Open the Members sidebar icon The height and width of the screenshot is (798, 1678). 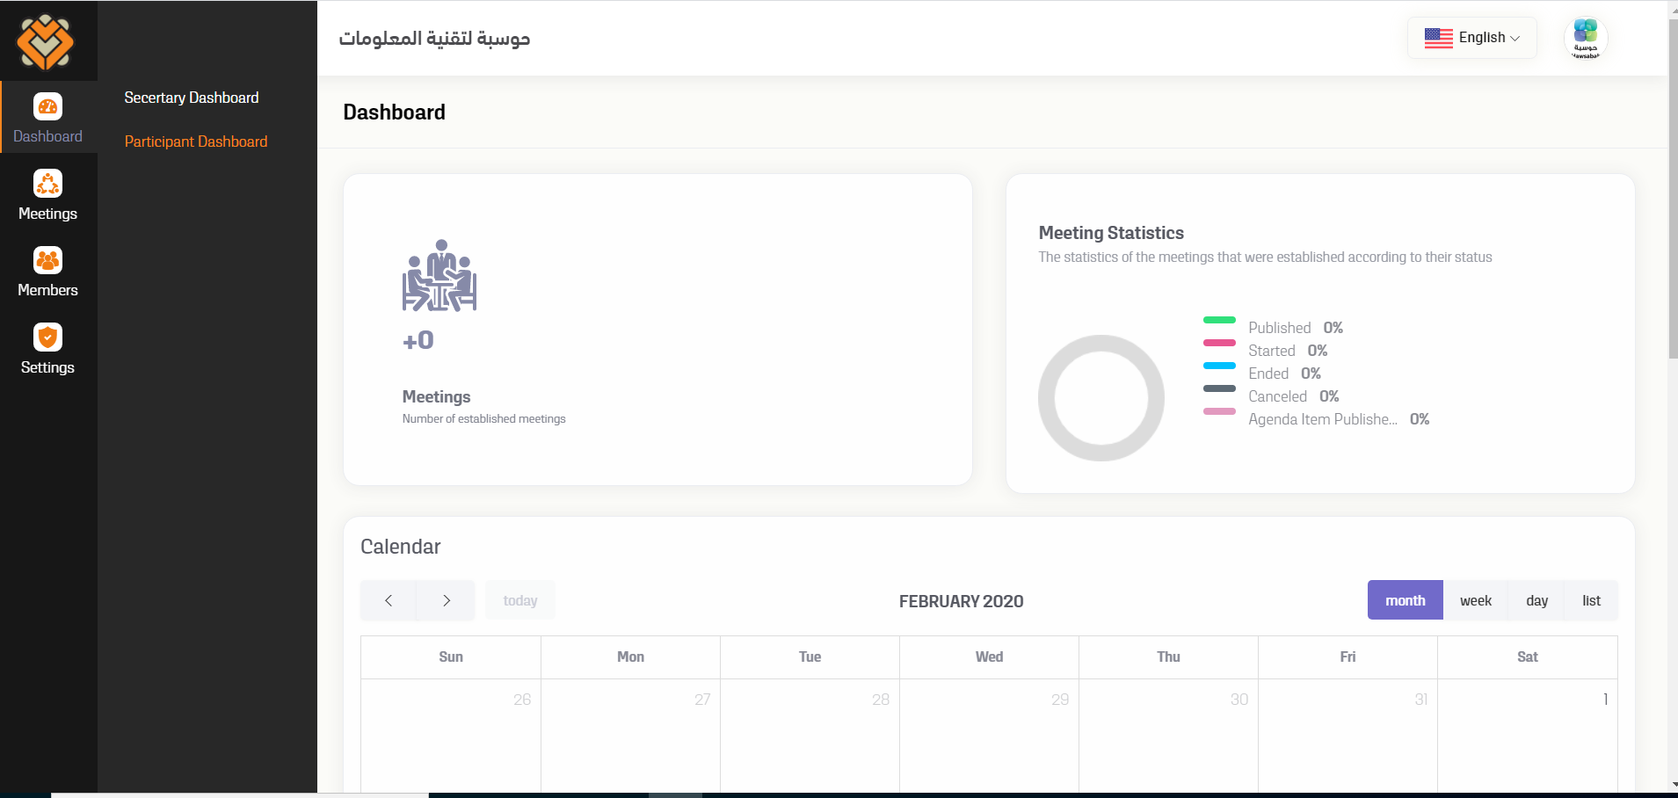(47, 260)
